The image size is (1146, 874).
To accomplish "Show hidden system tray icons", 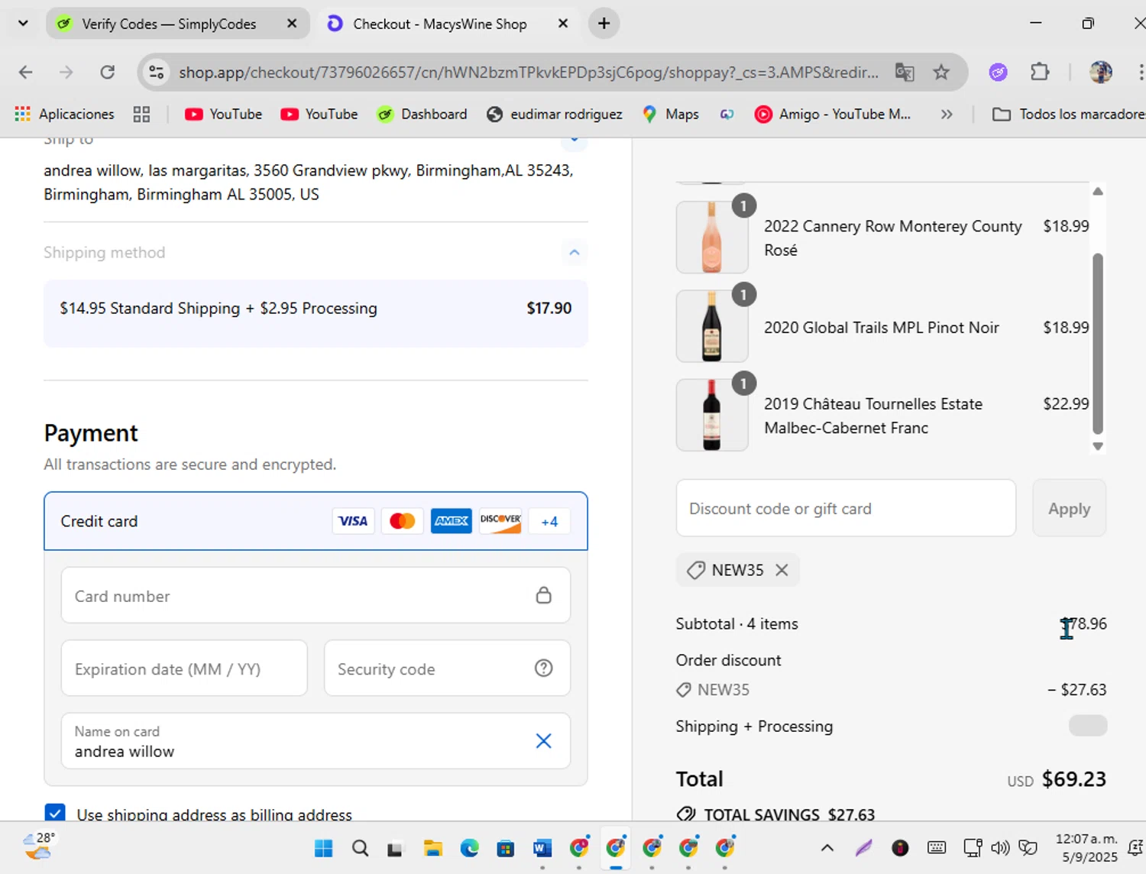I will click(827, 847).
